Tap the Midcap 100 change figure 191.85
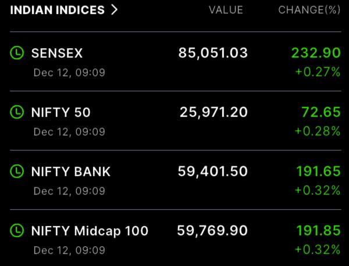 point(319,231)
